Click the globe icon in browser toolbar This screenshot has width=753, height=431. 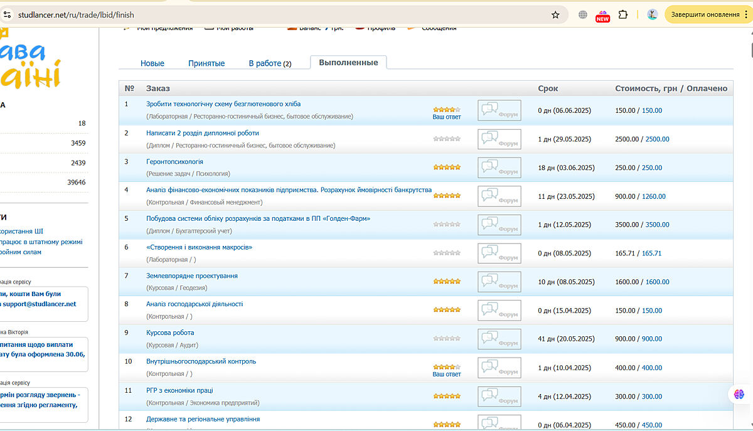point(583,14)
